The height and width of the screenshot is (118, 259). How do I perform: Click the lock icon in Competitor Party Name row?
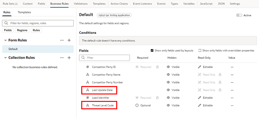point(220,74)
